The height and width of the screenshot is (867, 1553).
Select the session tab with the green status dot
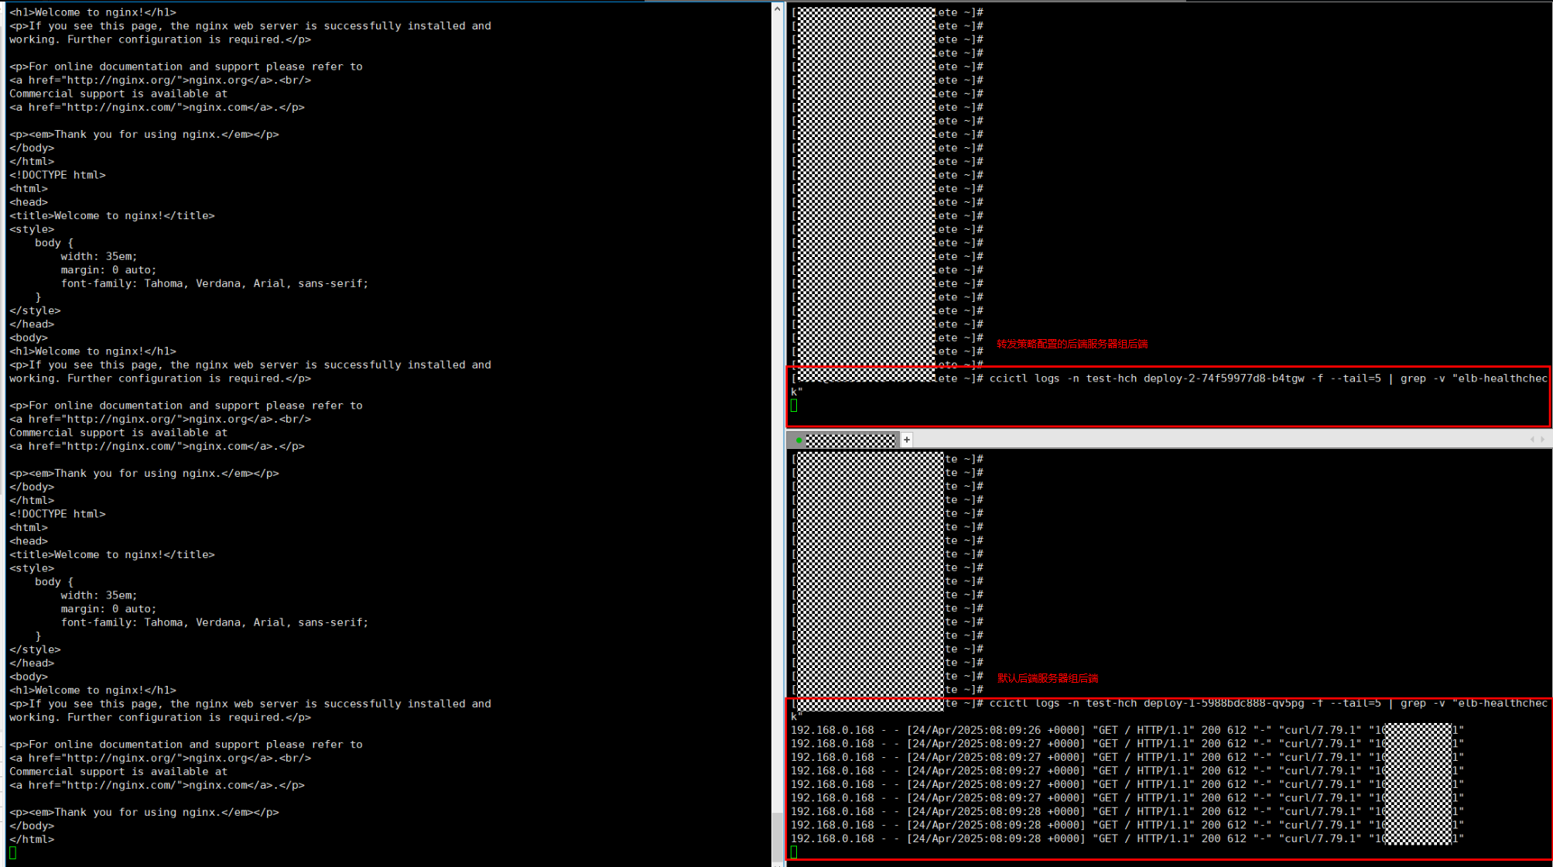click(844, 440)
